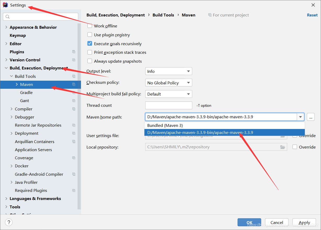This screenshot has height=230, width=321.
Task: Expand the Java Profiler node
Action: point(11,182)
